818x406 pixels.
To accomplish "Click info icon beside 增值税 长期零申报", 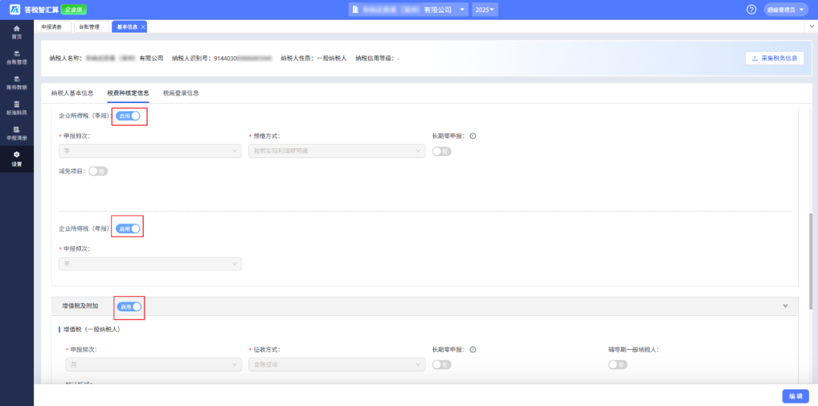I will coord(473,350).
